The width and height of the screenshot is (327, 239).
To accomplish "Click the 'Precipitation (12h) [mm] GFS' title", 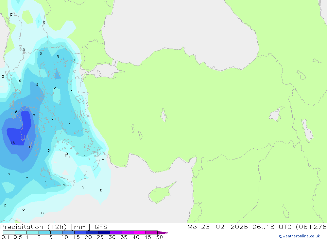I will coord(54,227).
